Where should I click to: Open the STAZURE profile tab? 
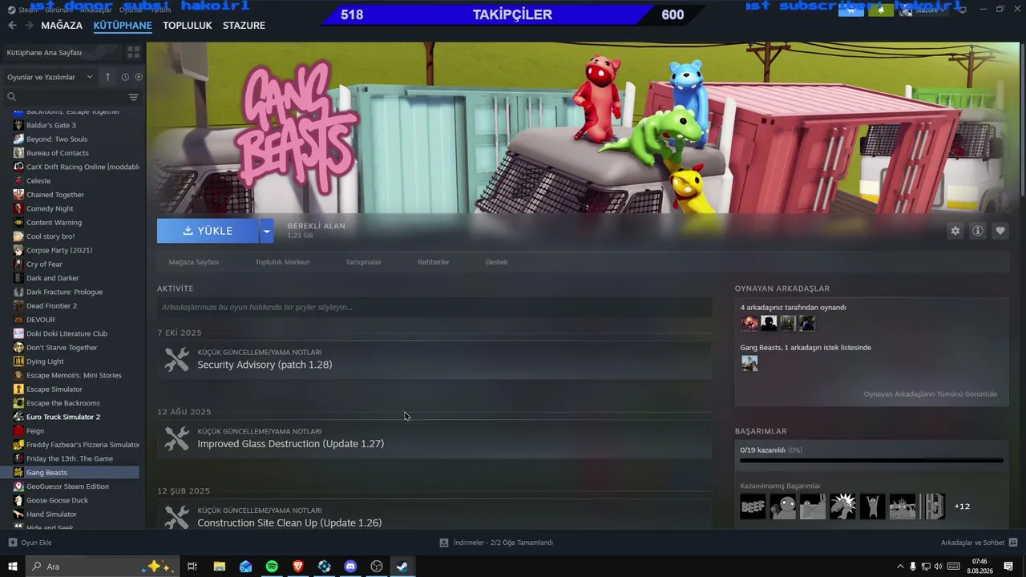244,26
